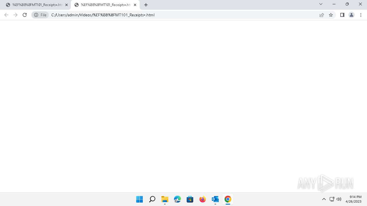Close the Chrome window
Screen dimensions: 367x206
coord(360,4)
